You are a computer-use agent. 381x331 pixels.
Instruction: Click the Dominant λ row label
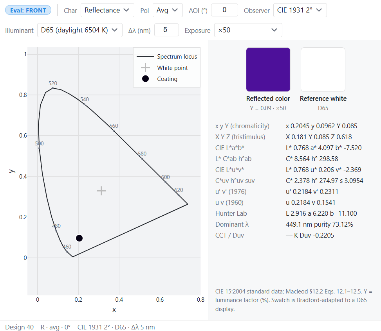pyautogui.click(x=232, y=224)
